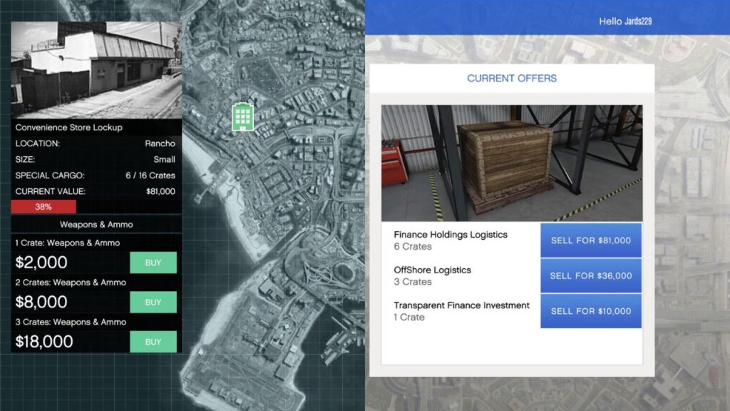Image resolution: width=730 pixels, height=411 pixels.
Task: Select Convenience Store Lockup title
Action: (x=69, y=127)
